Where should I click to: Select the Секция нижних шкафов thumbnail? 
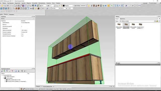pos(140,26)
